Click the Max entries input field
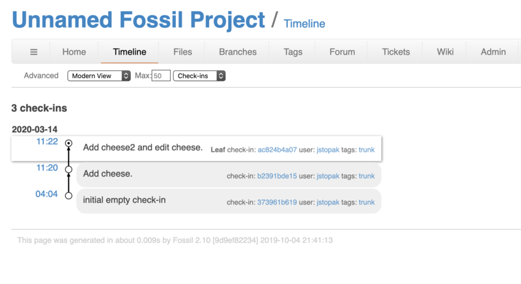Viewport: 521px width, 284px height. coord(161,76)
